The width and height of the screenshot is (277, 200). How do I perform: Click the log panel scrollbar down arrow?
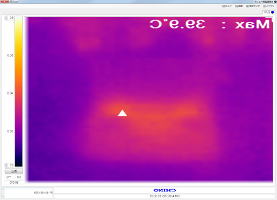[x=3, y=196]
